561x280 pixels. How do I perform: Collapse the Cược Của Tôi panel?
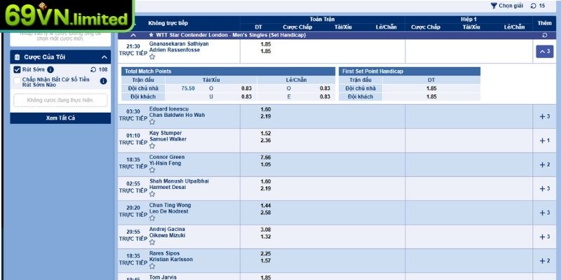[104, 57]
